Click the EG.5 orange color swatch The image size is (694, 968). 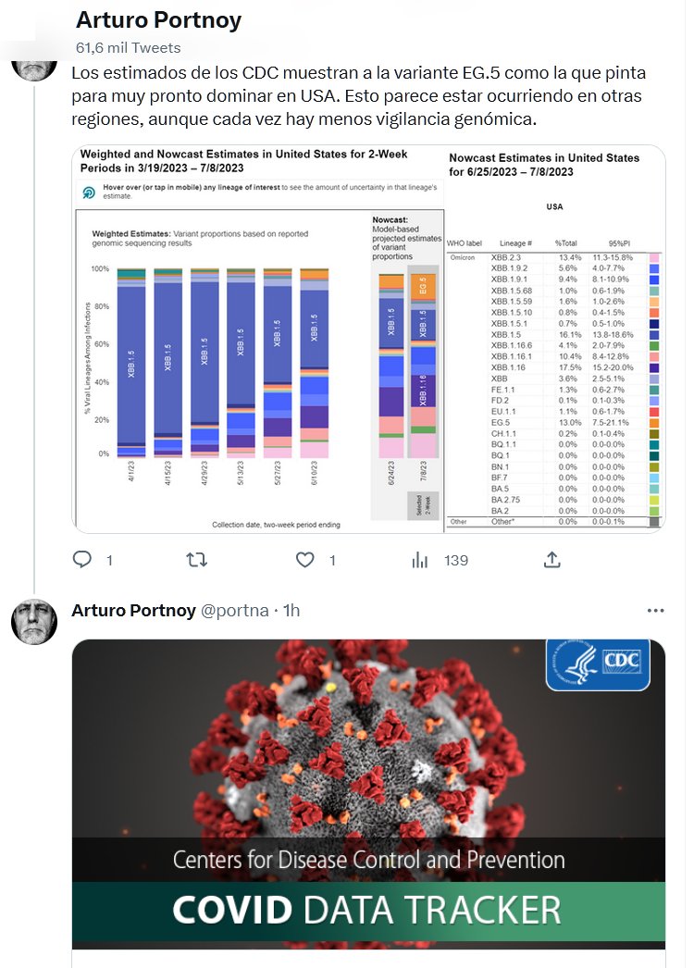pos(654,423)
